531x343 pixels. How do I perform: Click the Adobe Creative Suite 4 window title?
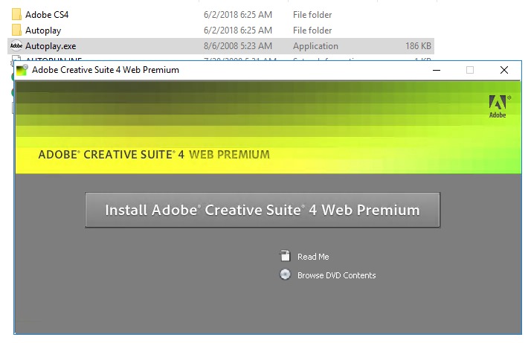[x=106, y=70]
